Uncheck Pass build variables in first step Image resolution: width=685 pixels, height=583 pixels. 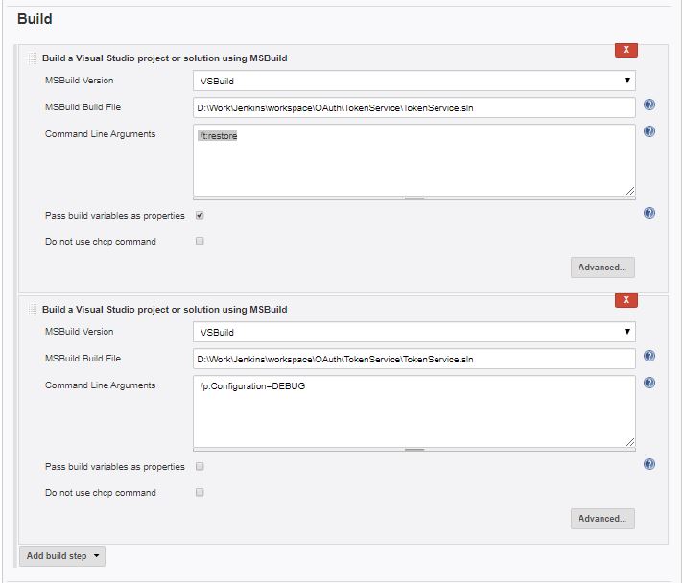pyautogui.click(x=200, y=216)
